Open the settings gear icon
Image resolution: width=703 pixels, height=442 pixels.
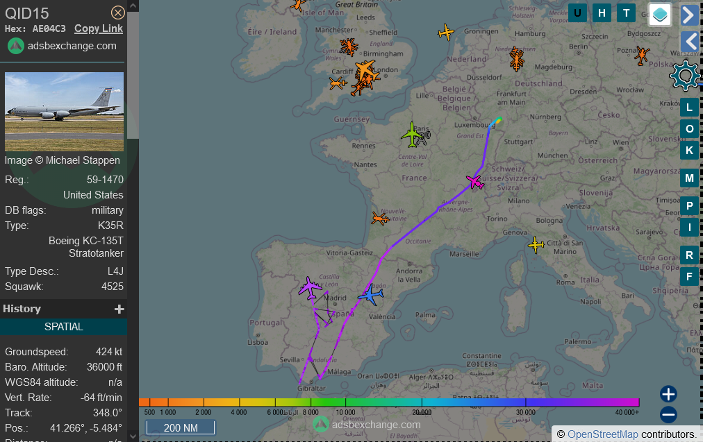point(685,75)
